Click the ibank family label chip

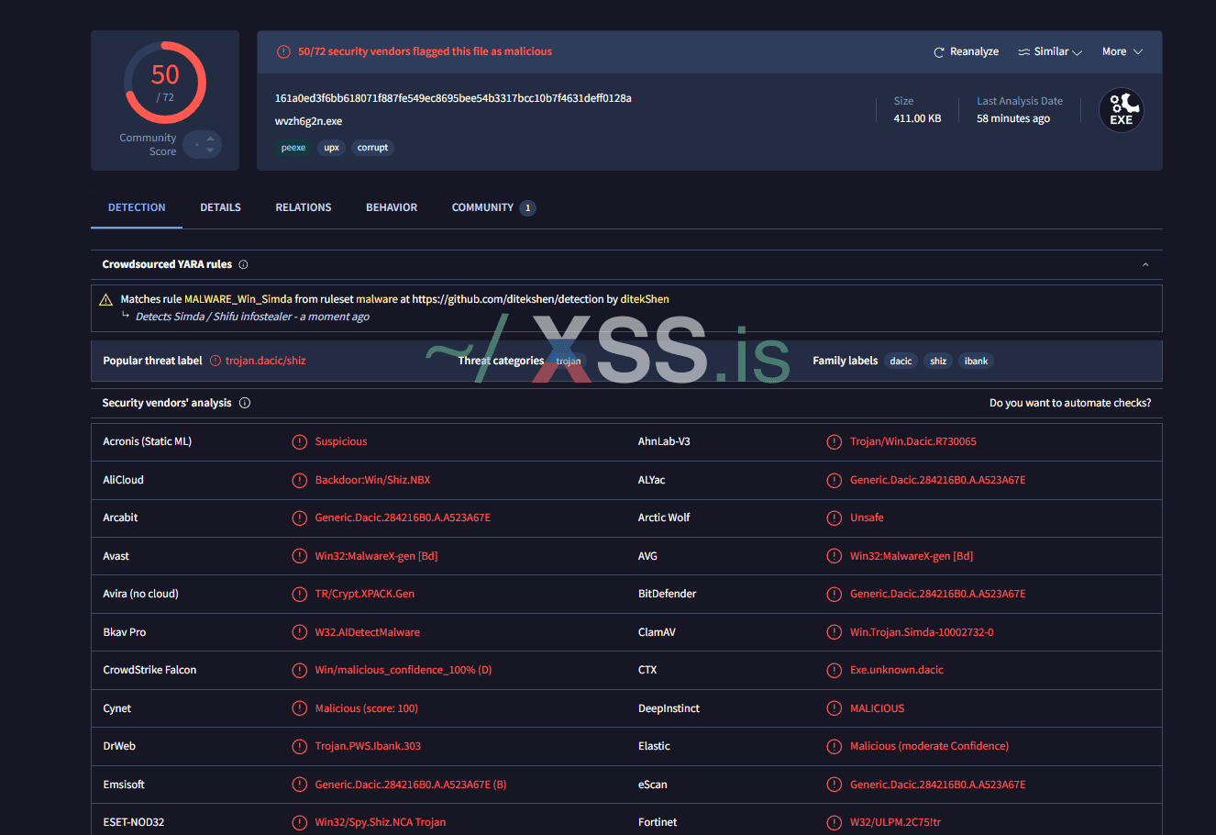(x=976, y=361)
